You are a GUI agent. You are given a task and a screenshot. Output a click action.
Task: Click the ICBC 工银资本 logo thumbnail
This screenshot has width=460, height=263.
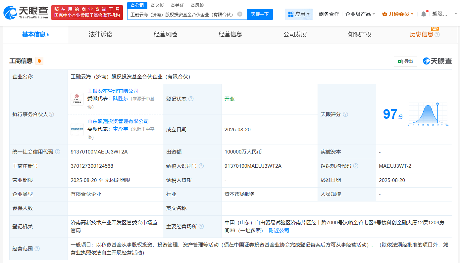pos(77,99)
